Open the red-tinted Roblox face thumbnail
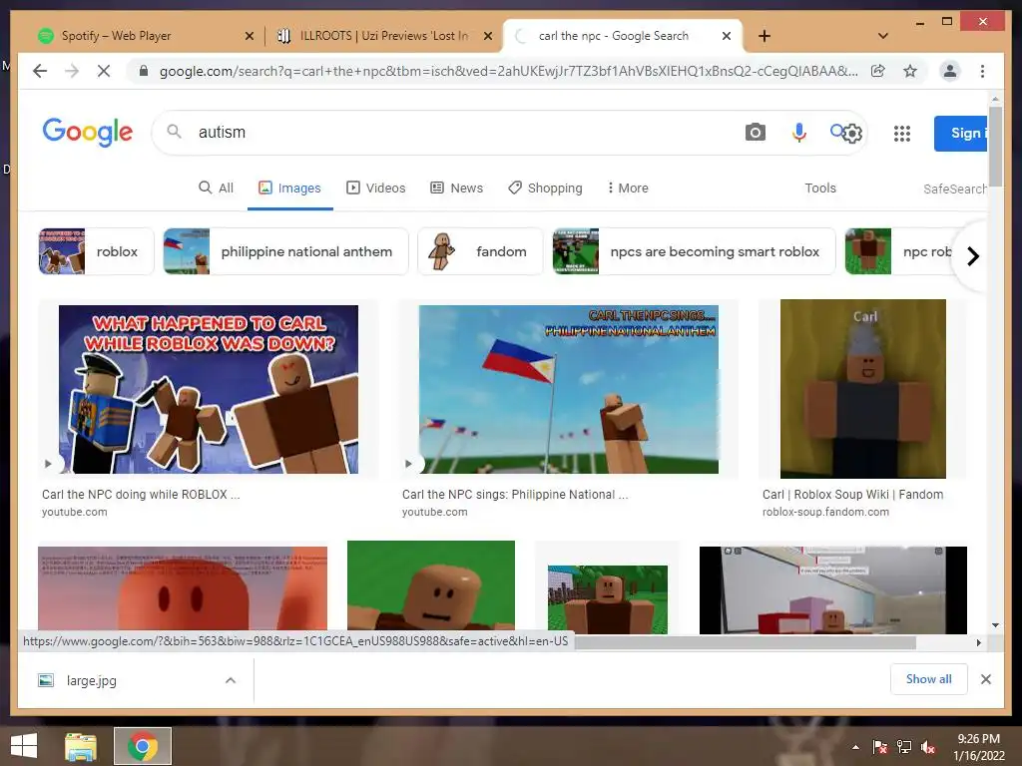This screenshot has width=1022, height=766. pyautogui.click(x=183, y=589)
